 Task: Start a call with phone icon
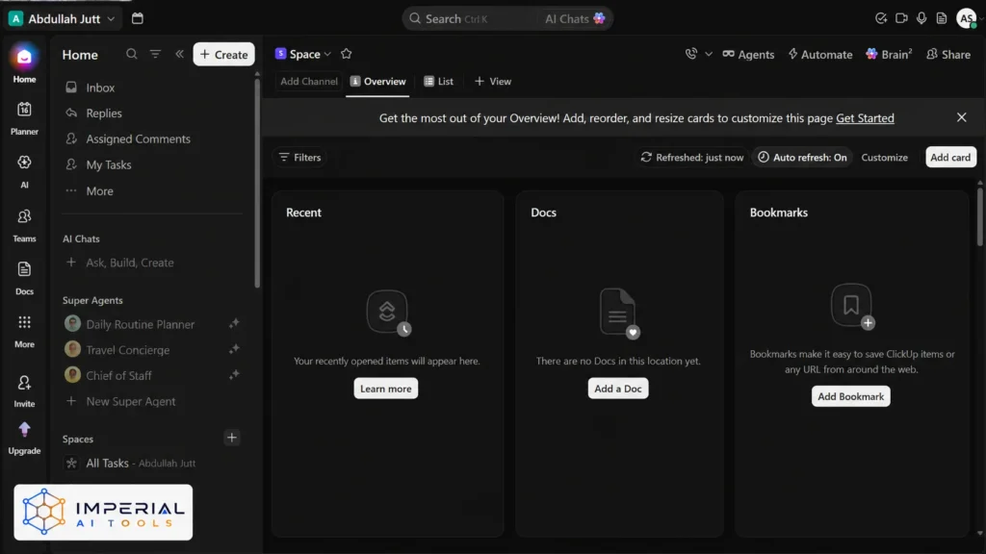[x=691, y=54]
